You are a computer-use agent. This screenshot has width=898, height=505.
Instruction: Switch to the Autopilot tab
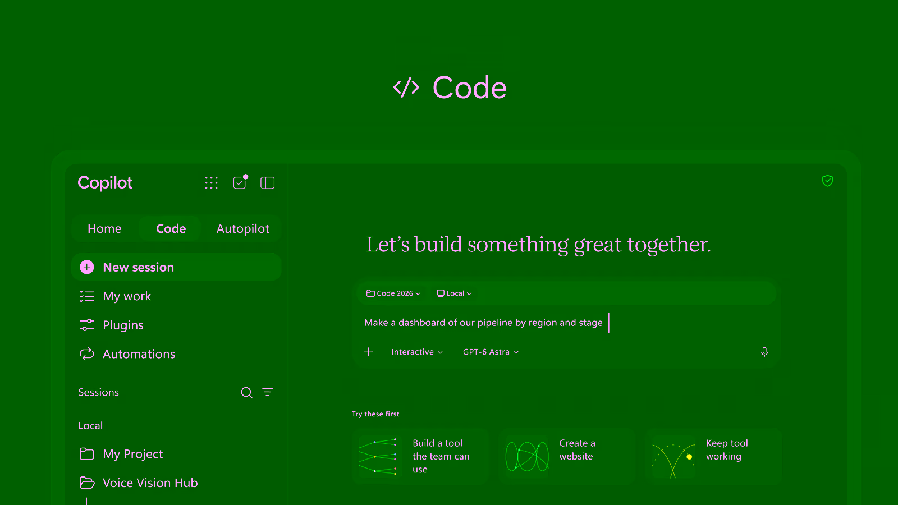(243, 229)
